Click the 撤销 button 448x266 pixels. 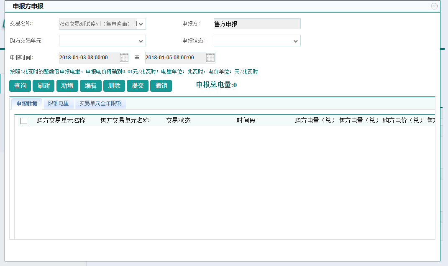click(x=161, y=86)
